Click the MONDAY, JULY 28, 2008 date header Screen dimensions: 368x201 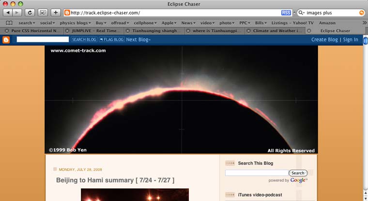(80, 170)
